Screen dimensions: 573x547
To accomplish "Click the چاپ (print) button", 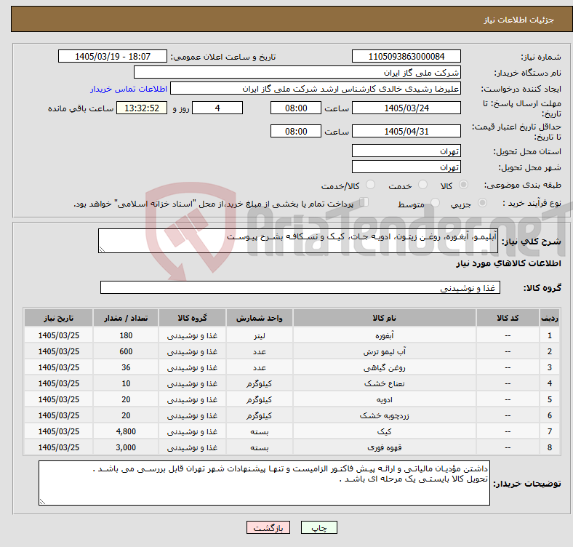I will coord(318,527).
